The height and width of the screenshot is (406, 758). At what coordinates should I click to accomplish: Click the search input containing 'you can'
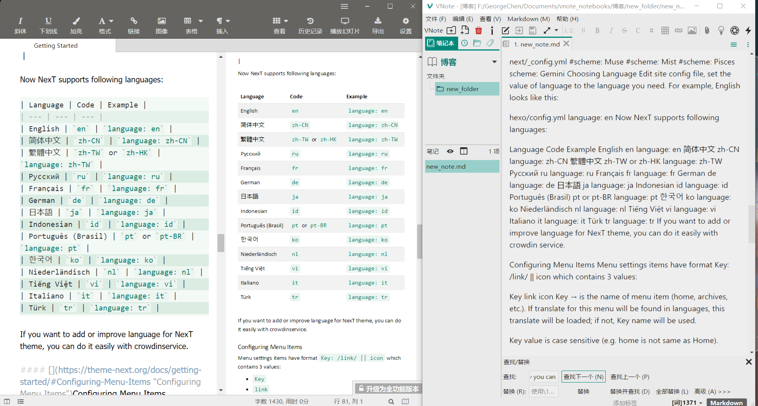coord(542,377)
